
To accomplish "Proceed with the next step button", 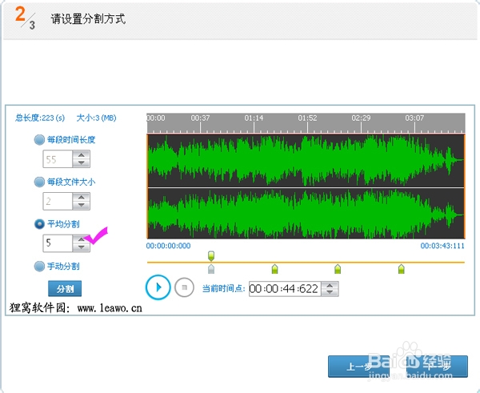I will (437, 367).
